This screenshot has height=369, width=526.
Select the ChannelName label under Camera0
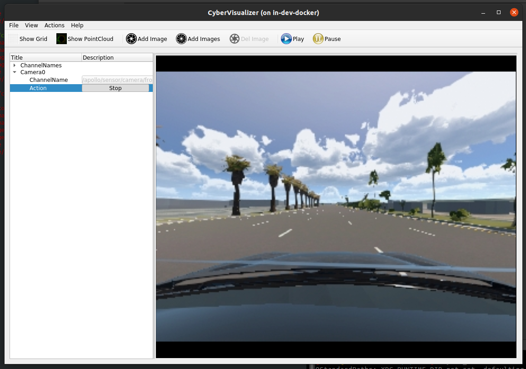[x=48, y=80]
